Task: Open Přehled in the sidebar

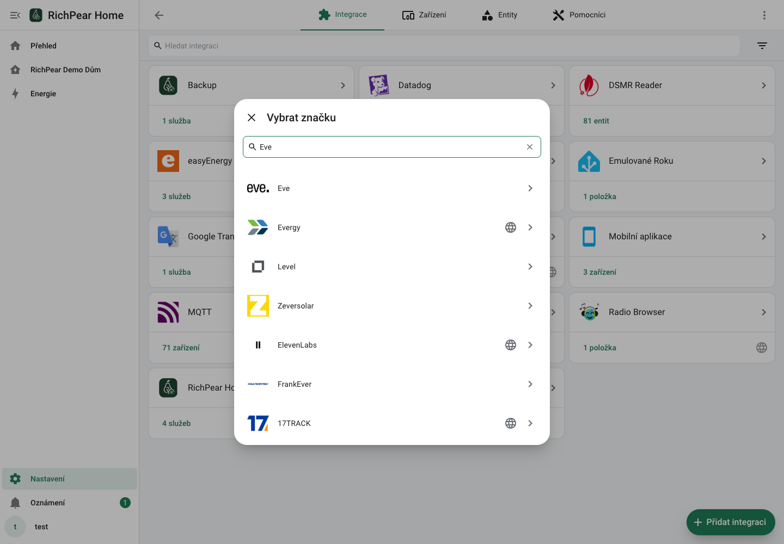Action: point(70,46)
